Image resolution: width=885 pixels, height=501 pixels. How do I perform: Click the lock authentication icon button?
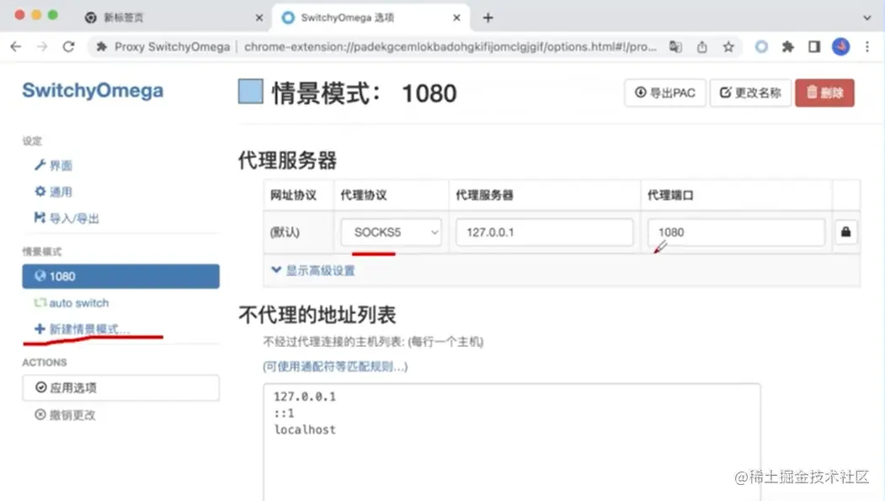(845, 232)
